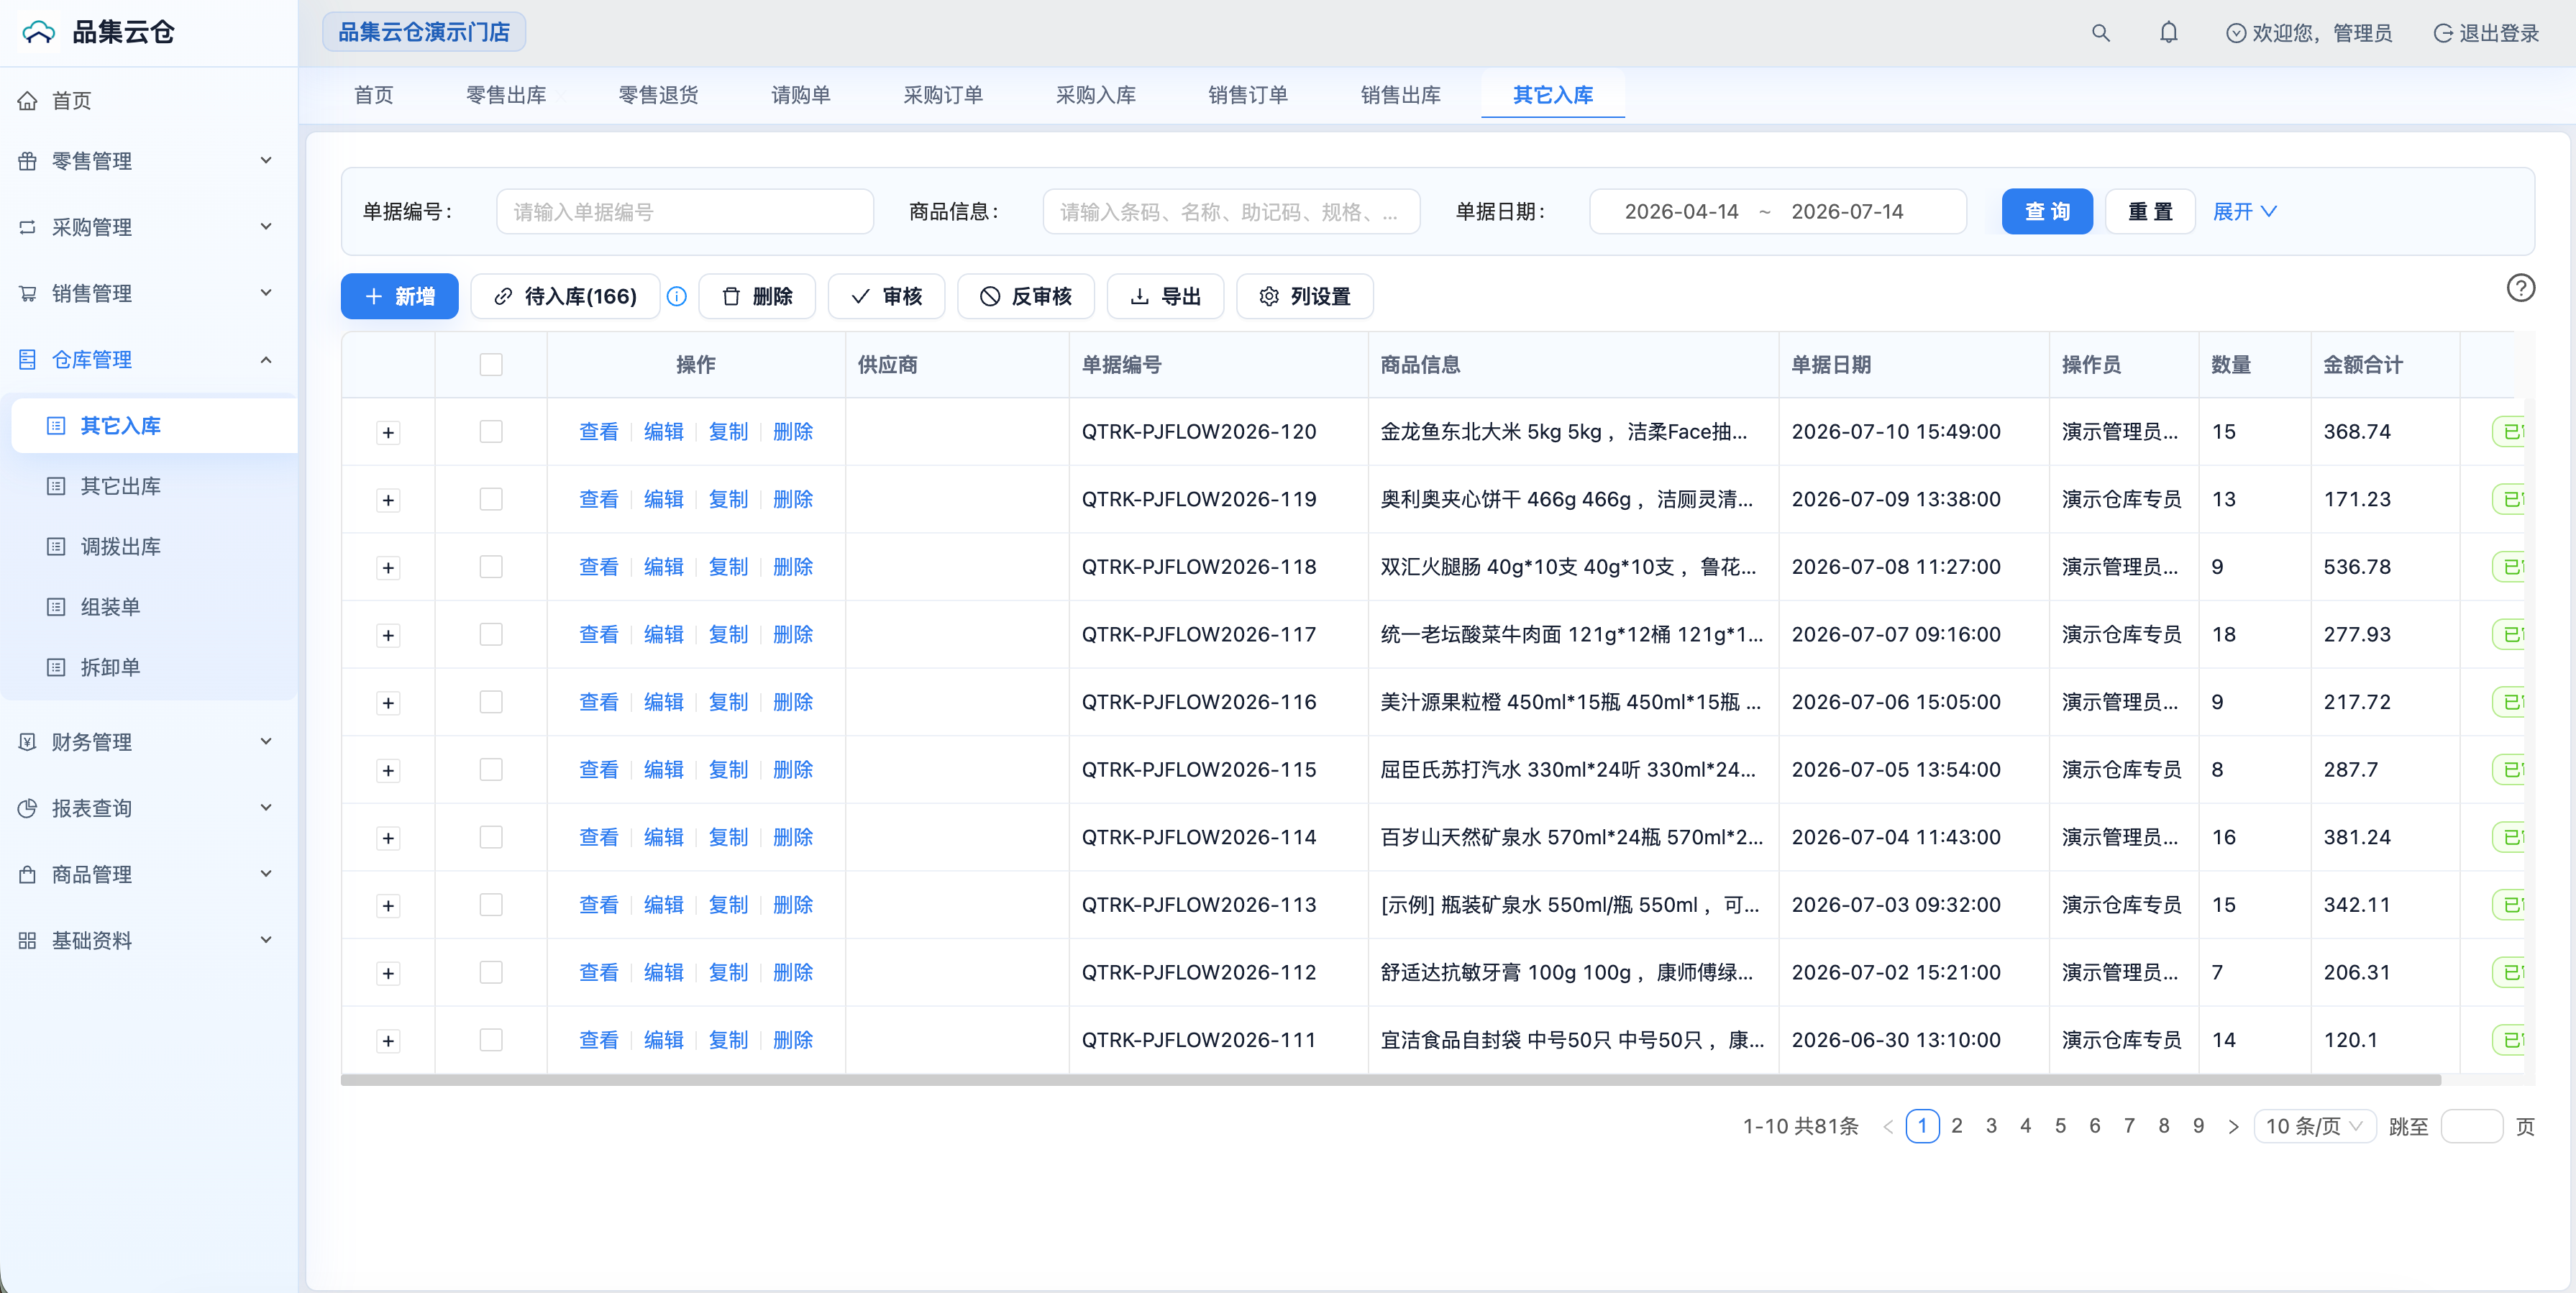
Task: Check the row QTRK-PJFLOW2026-117 checkbox
Action: point(491,634)
